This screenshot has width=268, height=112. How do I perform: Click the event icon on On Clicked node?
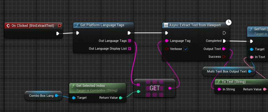point(8,26)
